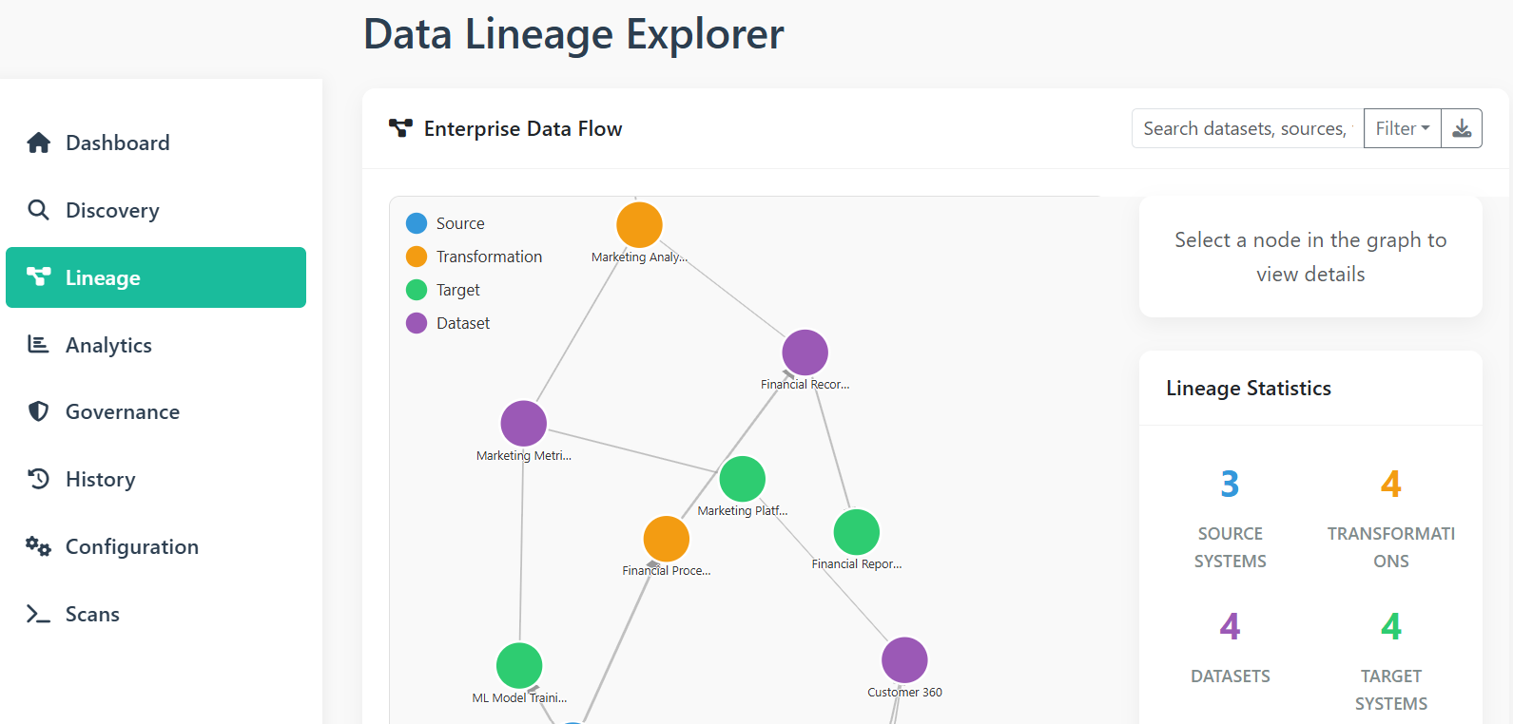
Task: Select the Marketing Analy... transformation node
Action: [x=639, y=225]
